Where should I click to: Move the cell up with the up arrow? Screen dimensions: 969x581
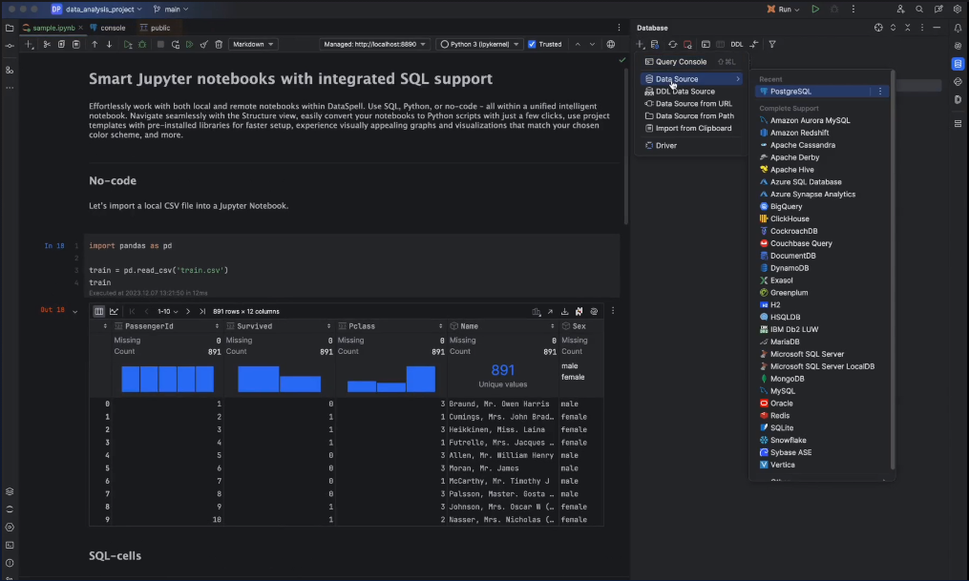(x=95, y=45)
